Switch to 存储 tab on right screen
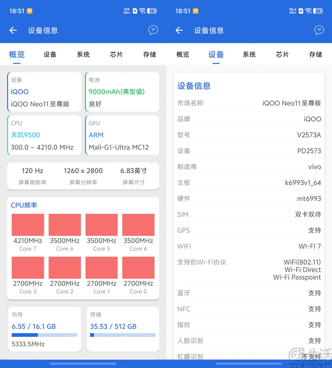 pos(316,54)
